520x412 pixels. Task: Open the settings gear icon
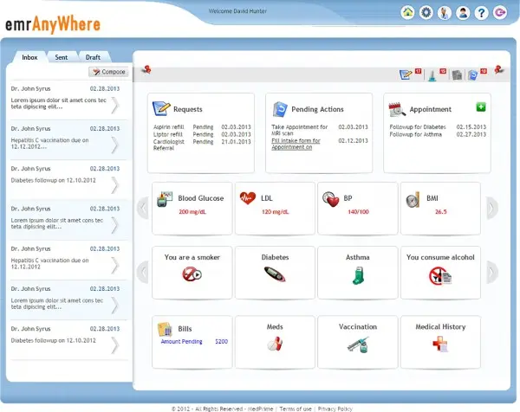(x=426, y=13)
